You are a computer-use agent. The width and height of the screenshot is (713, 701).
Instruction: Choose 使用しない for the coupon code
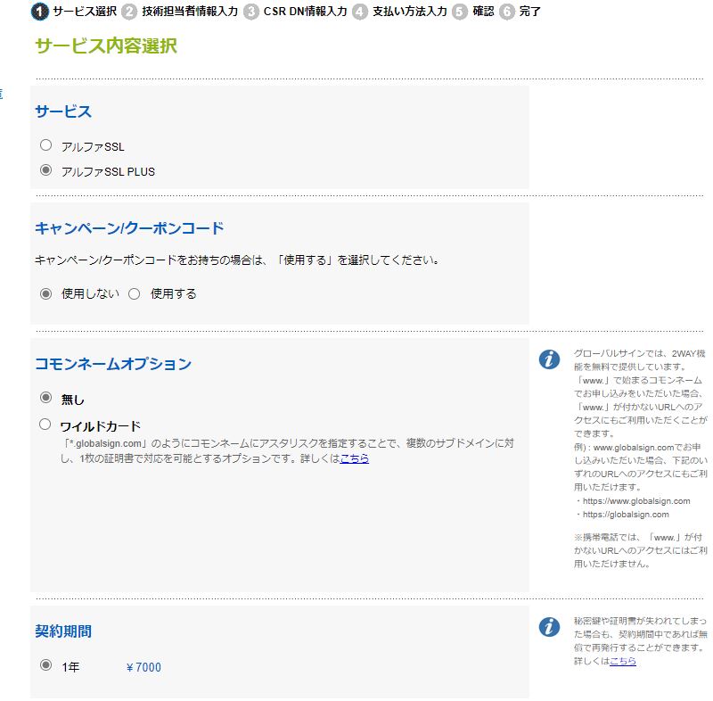point(45,293)
